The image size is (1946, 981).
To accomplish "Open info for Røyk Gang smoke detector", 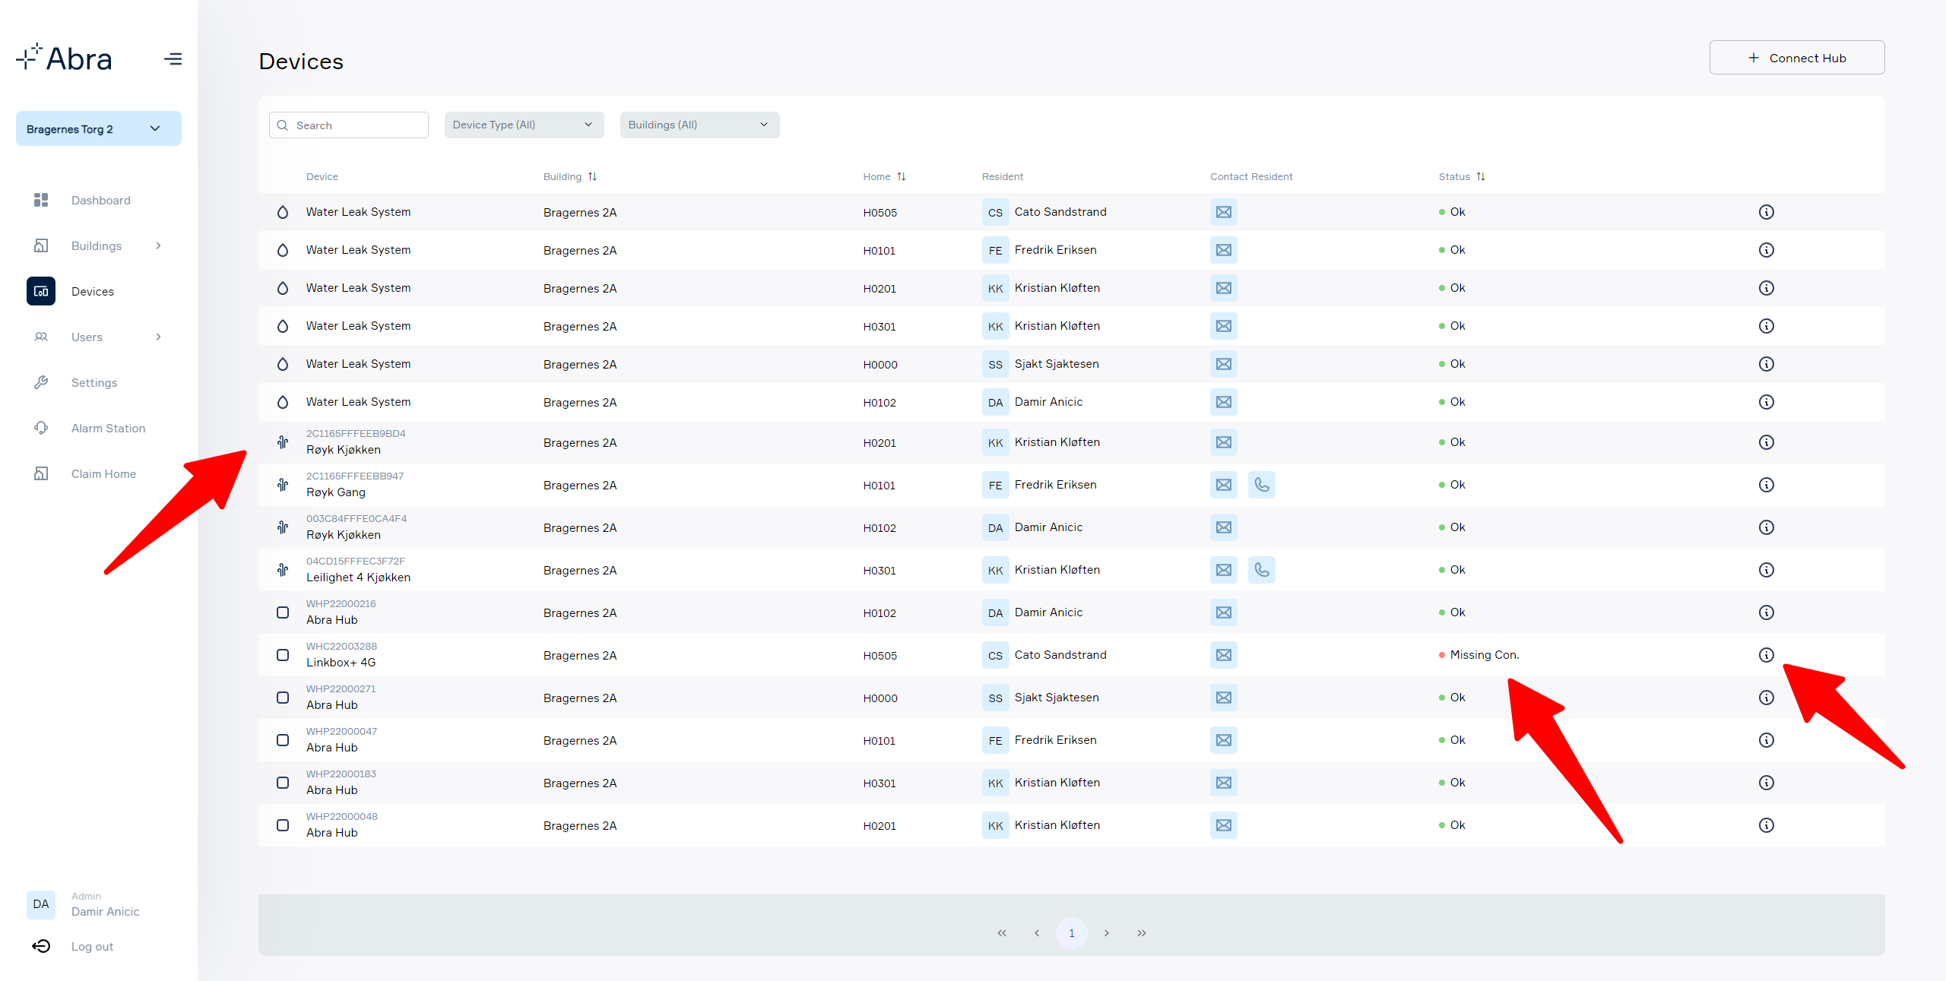I will (x=1766, y=485).
